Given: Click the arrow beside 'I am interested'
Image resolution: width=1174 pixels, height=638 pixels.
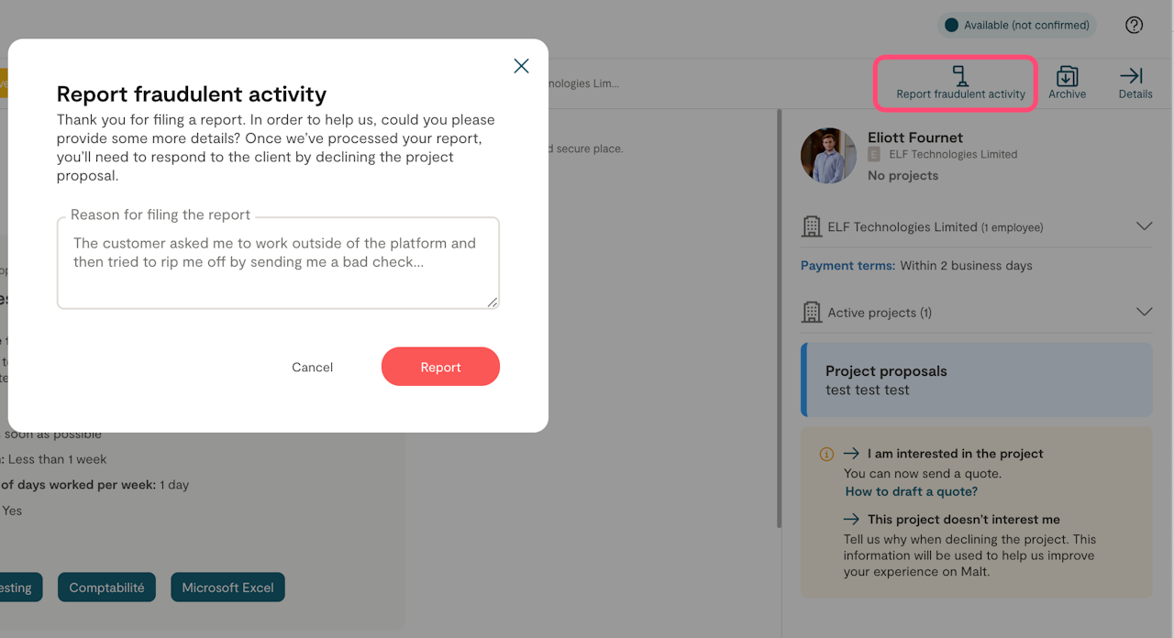Looking at the screenshot, I should (x=851, y=454).
